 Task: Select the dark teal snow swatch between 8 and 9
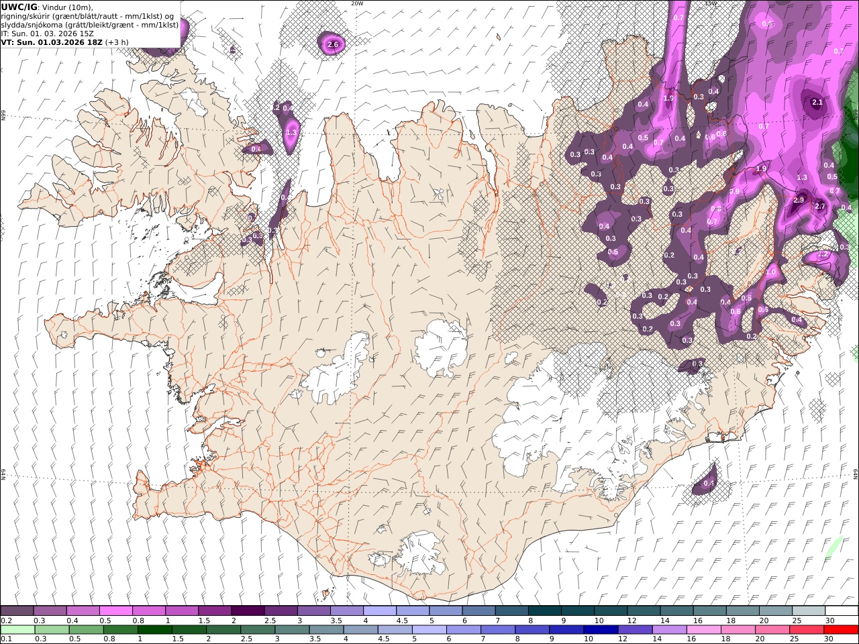[x=544, y=610]
